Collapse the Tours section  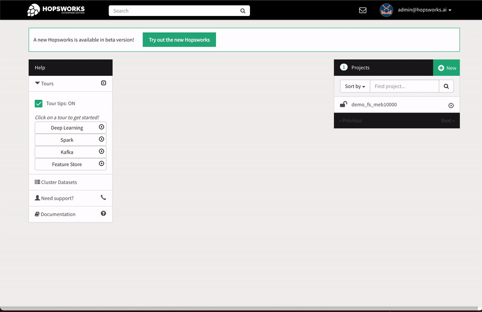44,83
